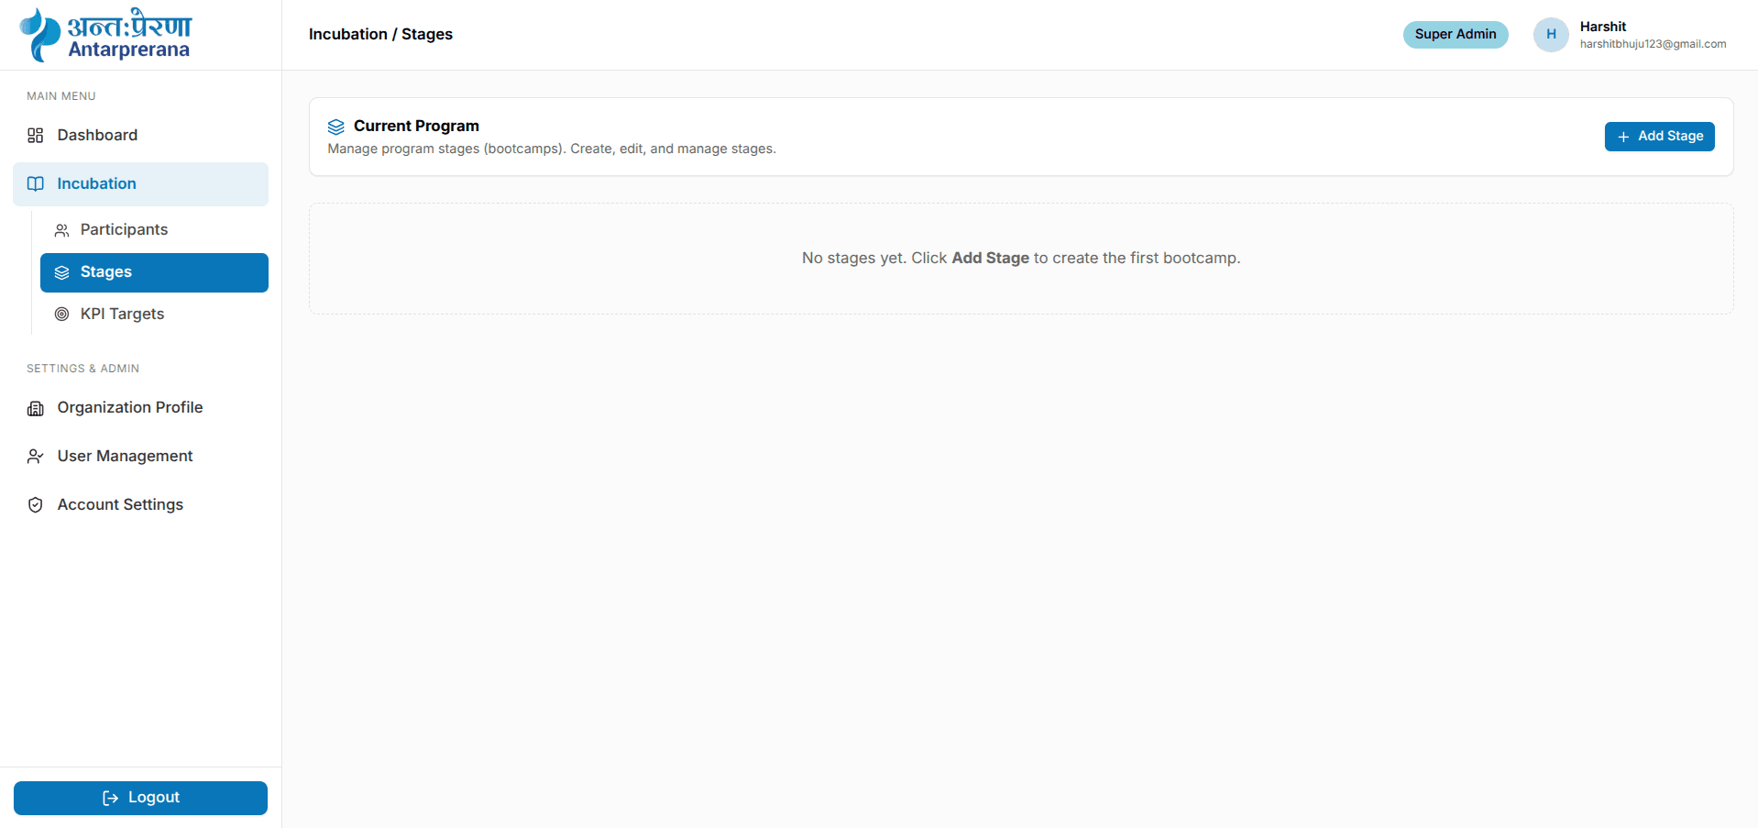This screenshot has width=1758, height=828.
Task: Click the Super Admin badge
Action: point(1456,35)
